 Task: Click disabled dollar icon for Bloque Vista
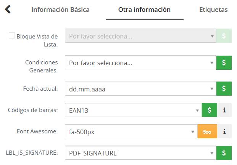coord(224,36)
